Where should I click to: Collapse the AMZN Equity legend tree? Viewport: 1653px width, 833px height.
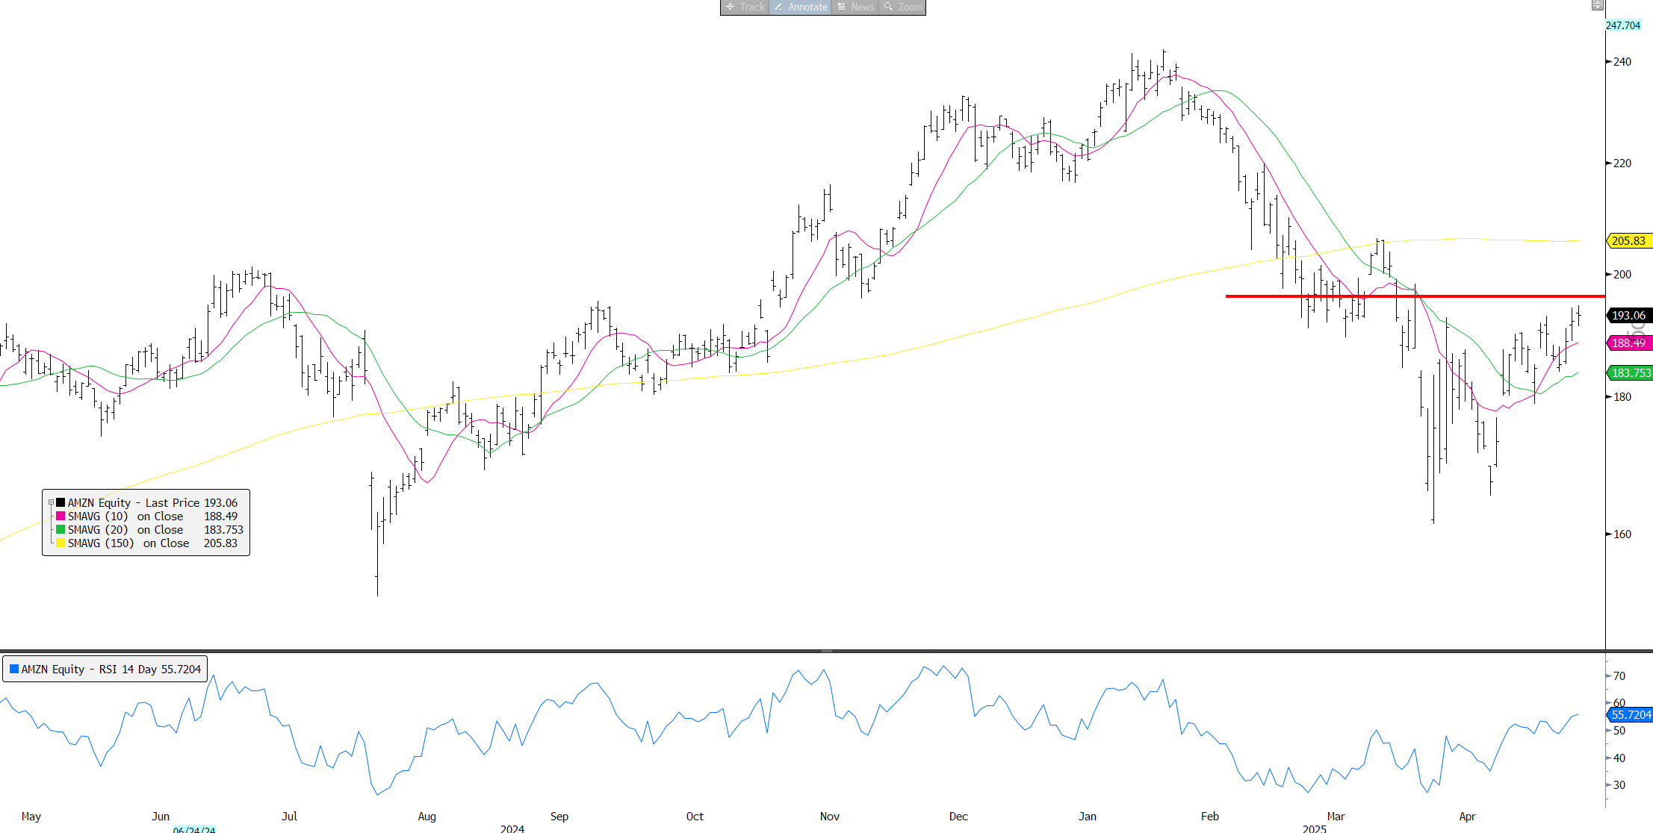51,503
